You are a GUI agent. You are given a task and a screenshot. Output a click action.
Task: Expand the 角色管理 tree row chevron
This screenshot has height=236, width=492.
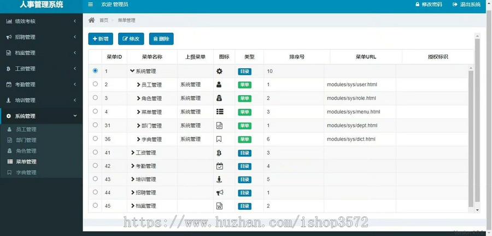(139, 98)
